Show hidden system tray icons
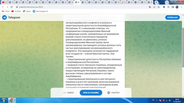Viewport: 184px width, 103px height. 157,100
